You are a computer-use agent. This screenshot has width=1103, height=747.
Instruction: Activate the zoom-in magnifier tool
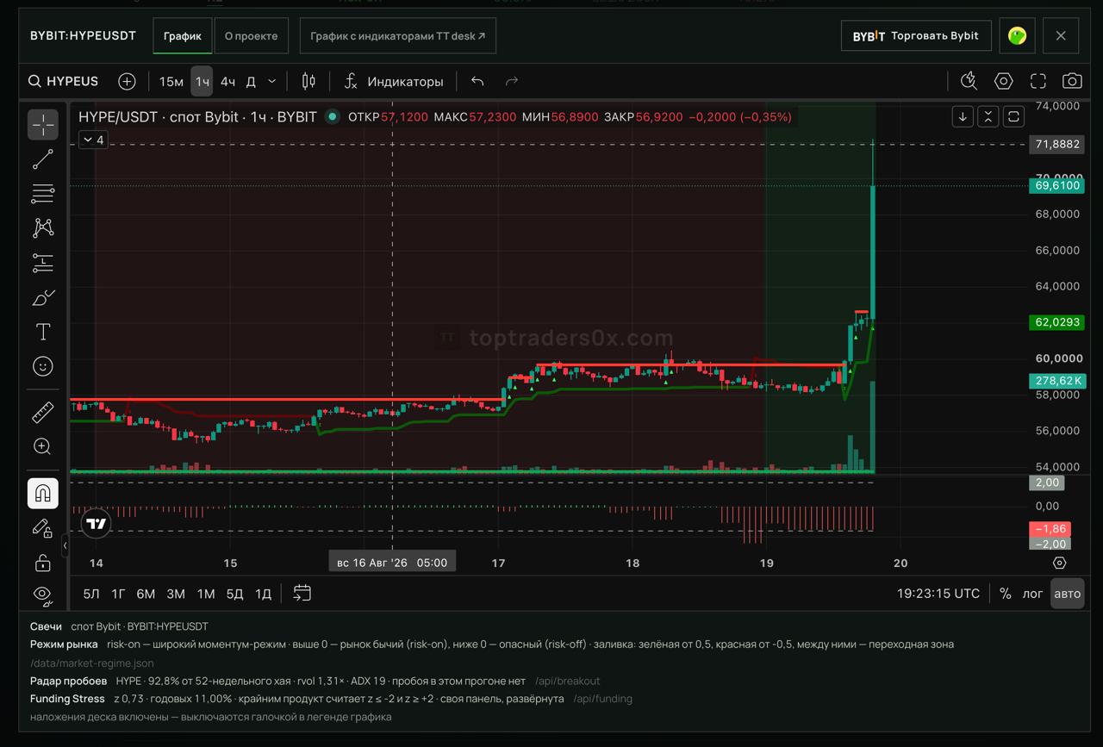pyautogui.click(x=43, y=446)
